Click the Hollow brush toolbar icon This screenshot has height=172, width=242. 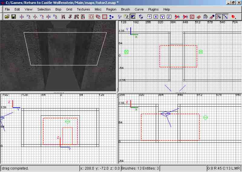[91, 17]
